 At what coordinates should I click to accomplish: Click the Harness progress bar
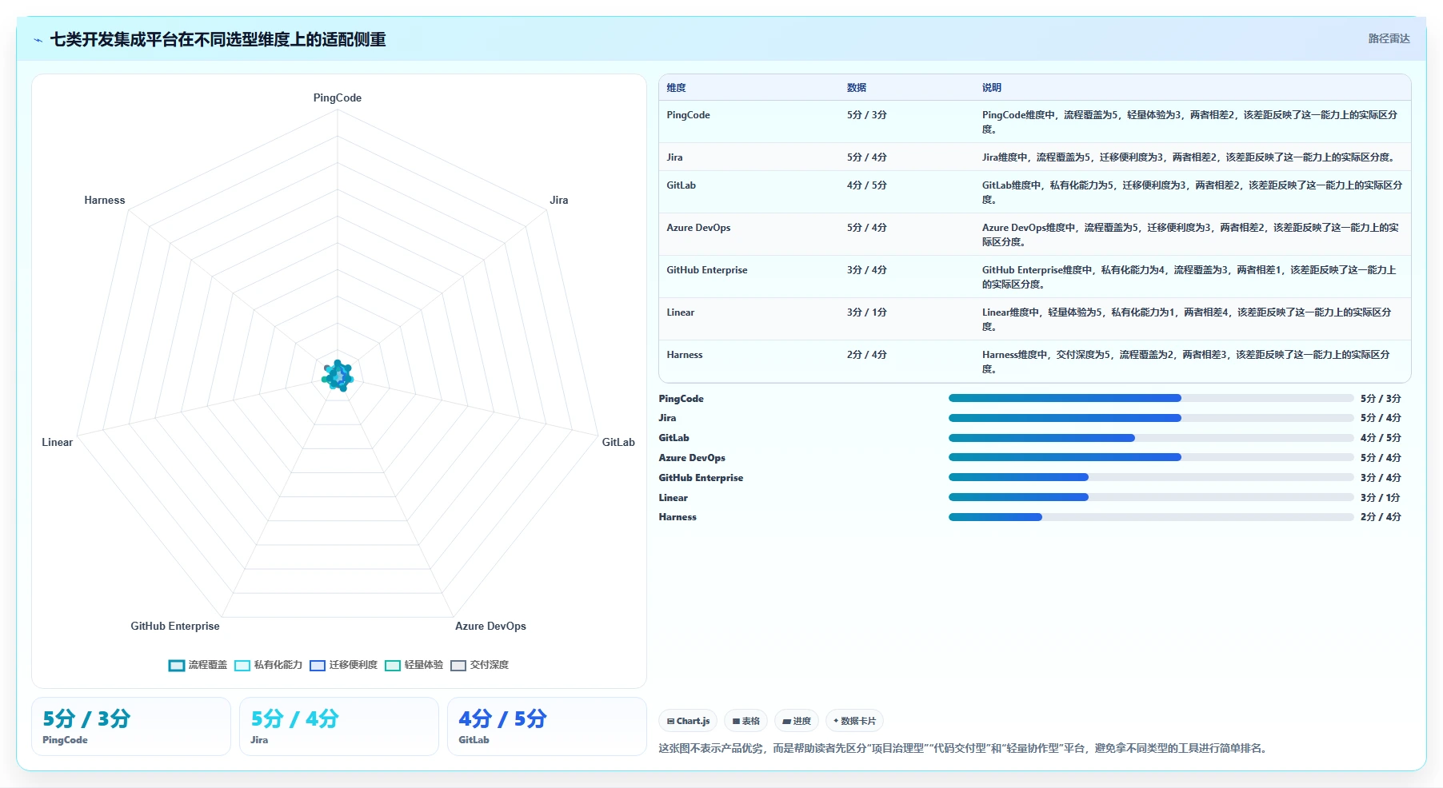[1151, 517]
